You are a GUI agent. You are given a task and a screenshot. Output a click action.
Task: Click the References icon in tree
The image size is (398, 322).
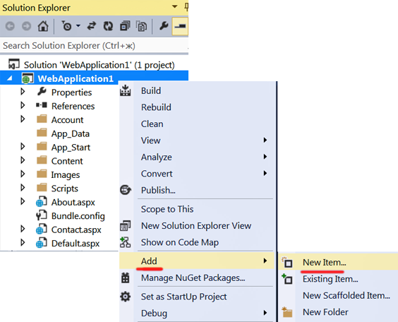42,105
